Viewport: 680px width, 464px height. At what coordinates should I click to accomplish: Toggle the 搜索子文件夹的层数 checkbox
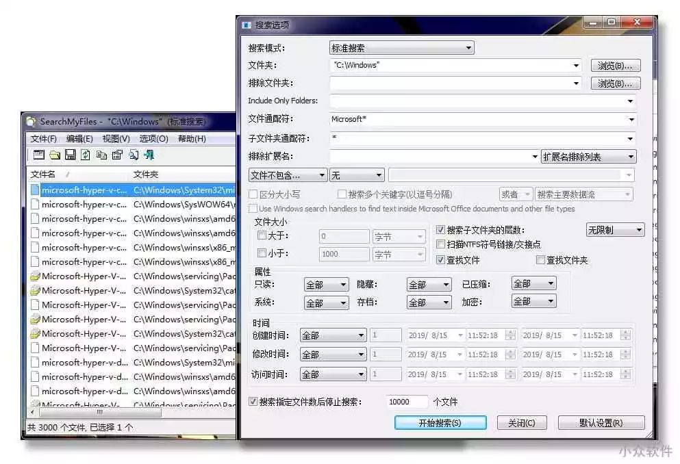(x=440, y=230)
